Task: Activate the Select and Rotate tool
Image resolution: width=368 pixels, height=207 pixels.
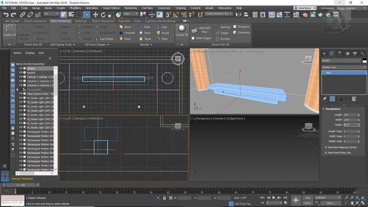Action: click(x=103, y=15)
